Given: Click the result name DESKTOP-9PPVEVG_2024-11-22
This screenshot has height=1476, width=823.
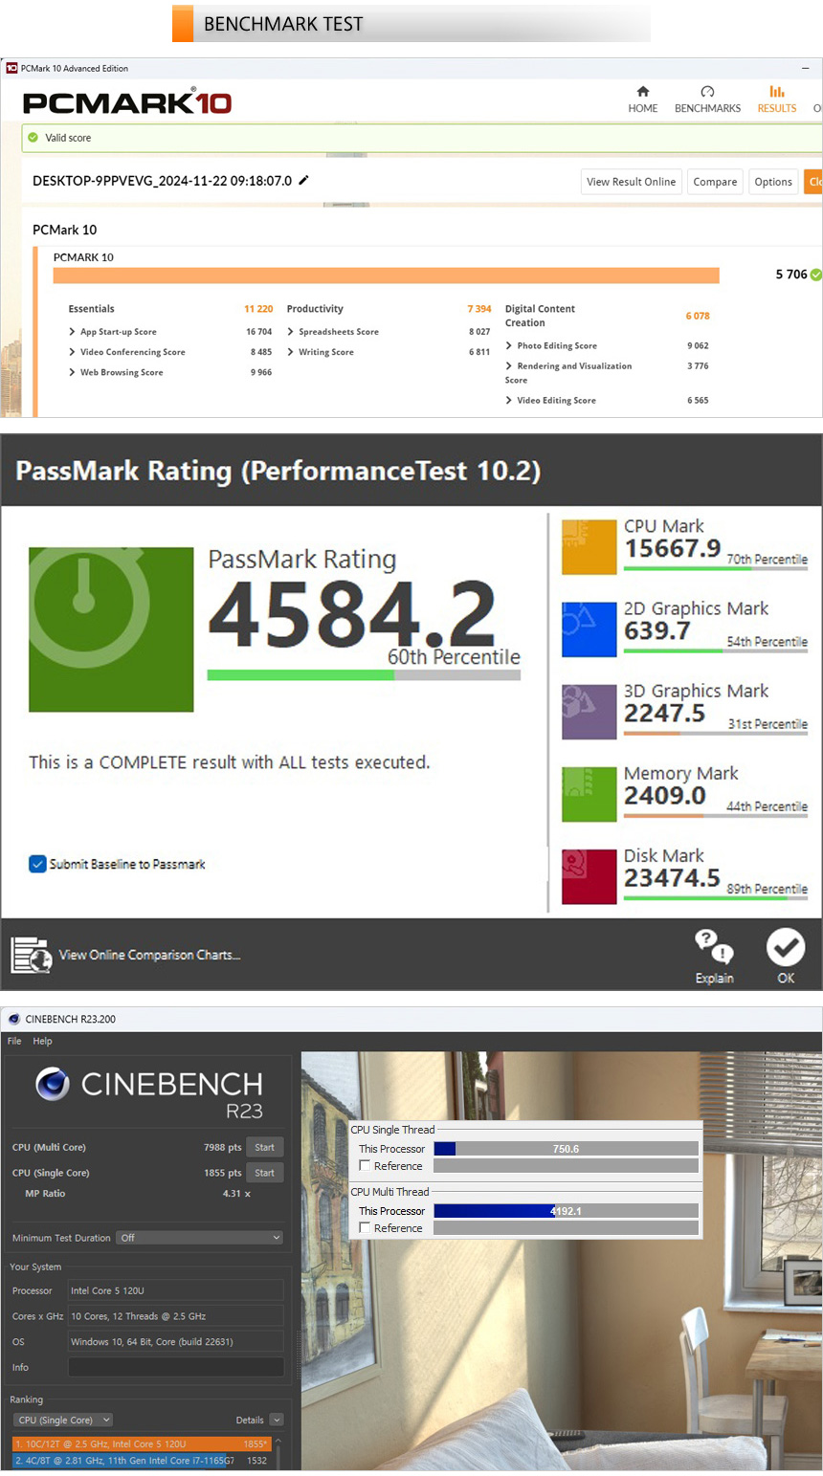Looking at the screenshot, I should point(162,181).
